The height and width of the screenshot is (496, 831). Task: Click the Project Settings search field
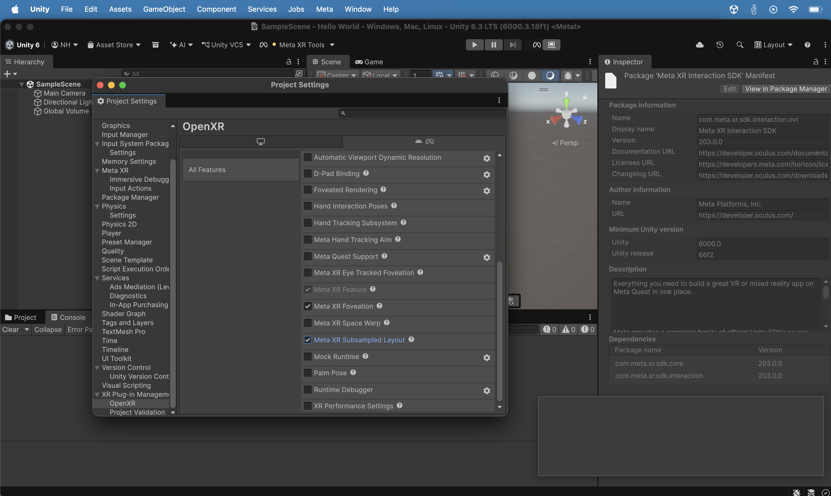point(422,113)
